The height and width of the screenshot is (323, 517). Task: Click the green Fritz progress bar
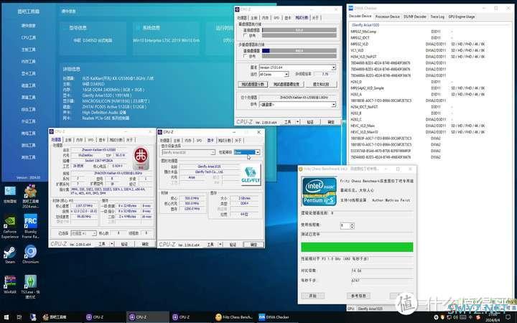click(357, 247)
